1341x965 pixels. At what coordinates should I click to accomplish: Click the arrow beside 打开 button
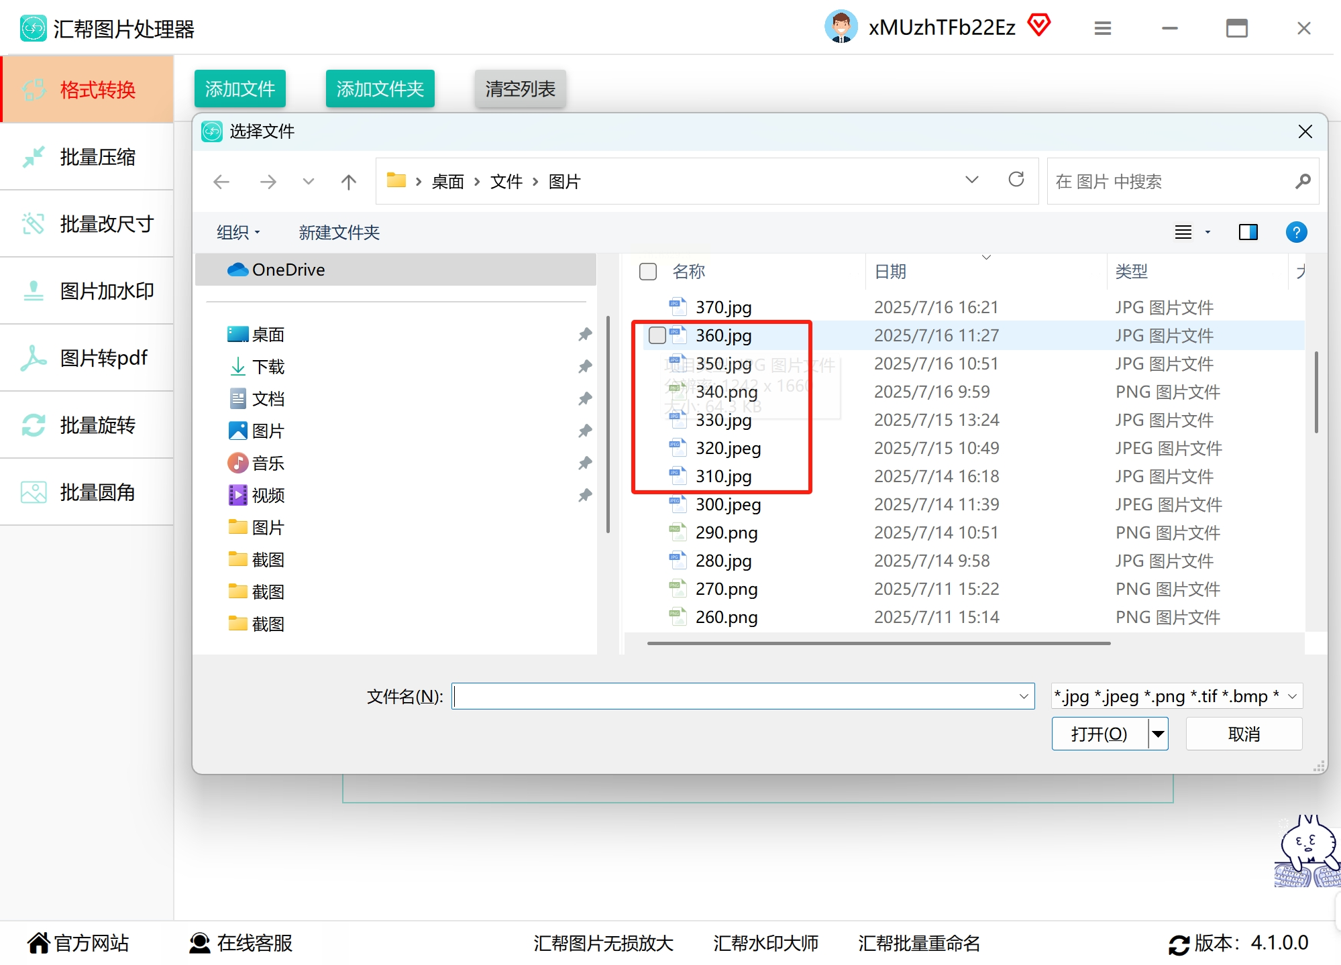[x=1158, y=734]
